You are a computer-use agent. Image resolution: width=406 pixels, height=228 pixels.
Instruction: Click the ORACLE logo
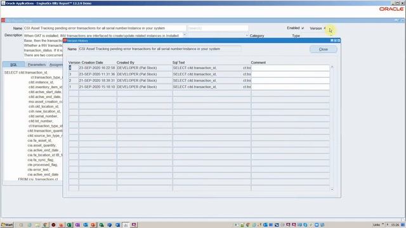coord(391,9)
